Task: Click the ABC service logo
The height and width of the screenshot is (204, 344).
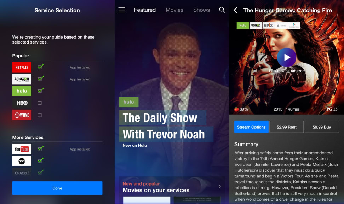Action: (22, 161)
